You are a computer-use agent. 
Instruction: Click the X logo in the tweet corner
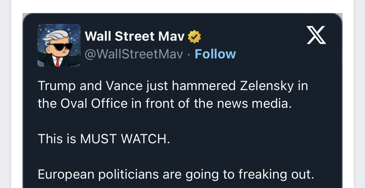316,35
